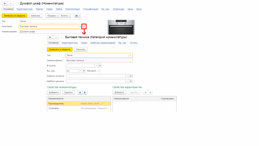Expand the Категория dropdown
The height and width of the screenshot is (146, 259).
[80, 26]
